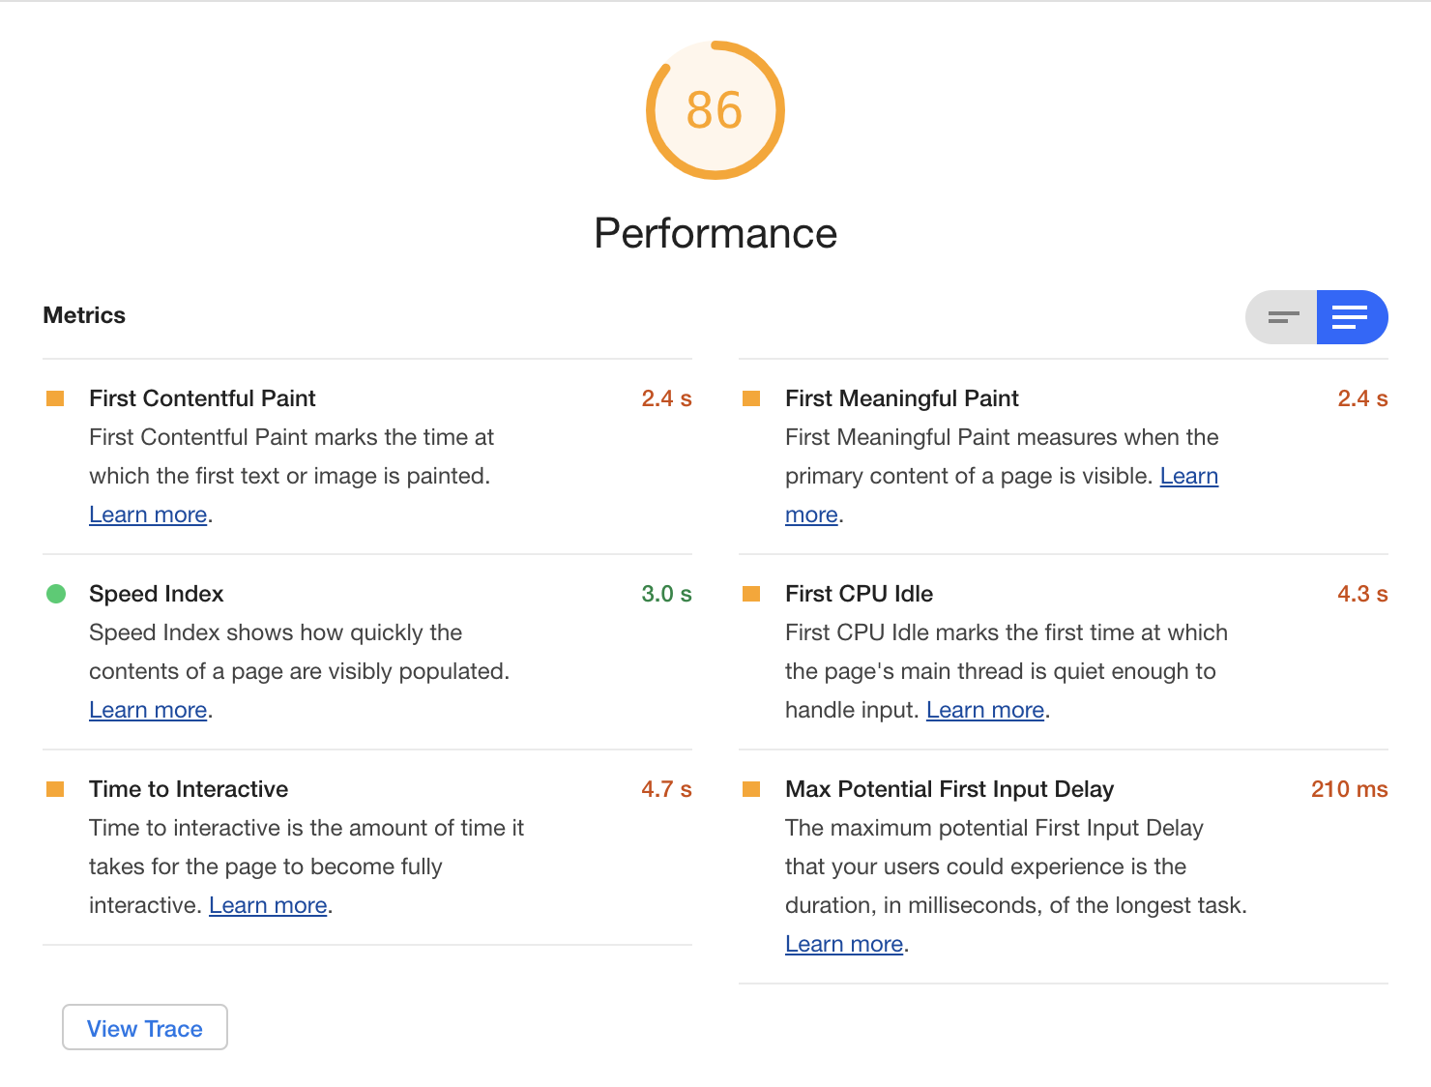Image resolution: width=1431 pixels, height=1087 pixels.
Task: Click orange square beside Max Potential First Input Delay
Action: (x=751, y=789)
